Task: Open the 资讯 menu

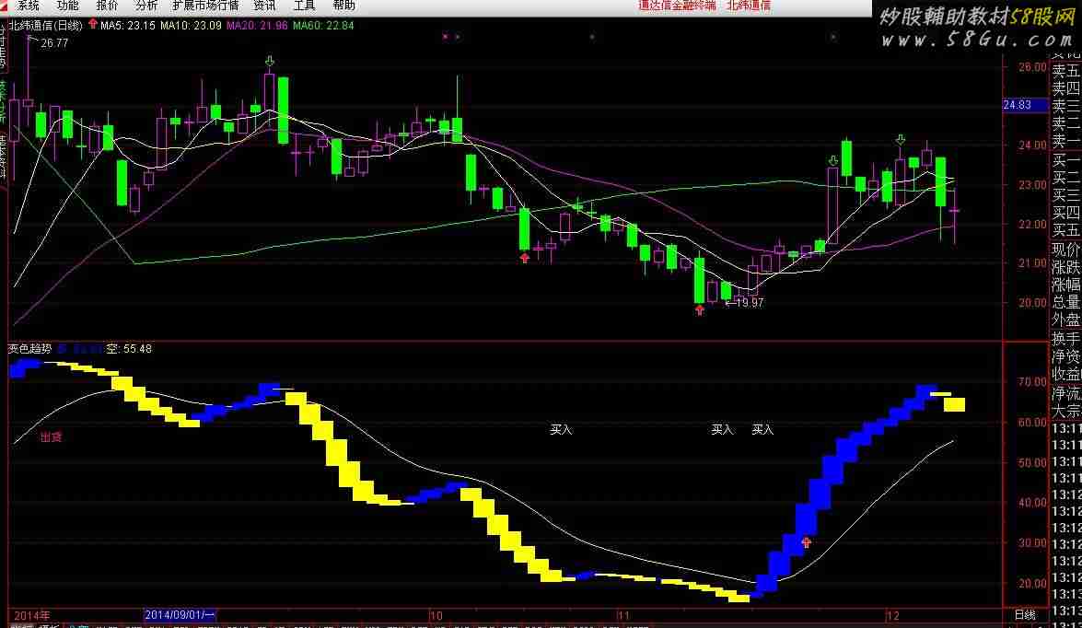Action: tap(265, 6)
